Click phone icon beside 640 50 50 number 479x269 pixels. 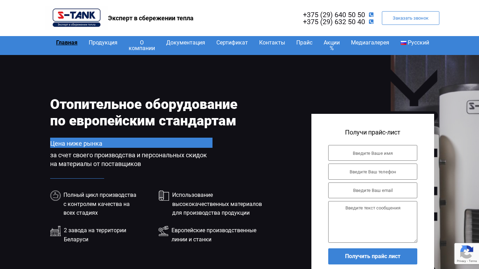tap(371, 15)
